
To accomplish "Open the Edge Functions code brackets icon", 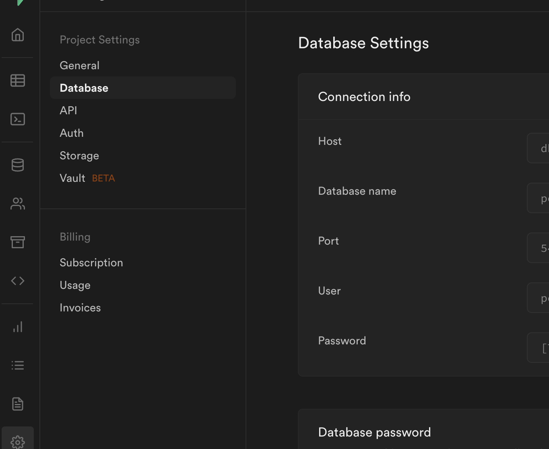I will tap(17, 281).
